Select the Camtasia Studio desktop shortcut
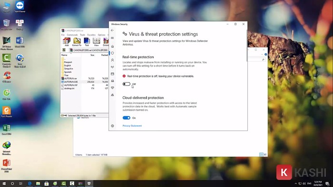 pyautogui.click(x=7, y=60)
